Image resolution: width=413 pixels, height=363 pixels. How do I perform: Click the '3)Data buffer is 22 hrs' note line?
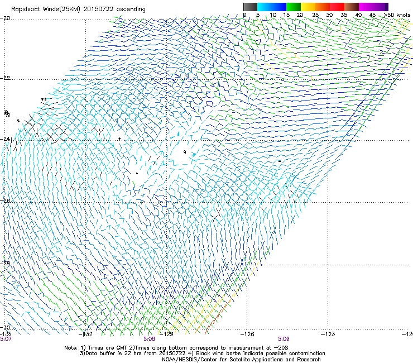click(x=202, y=354)
